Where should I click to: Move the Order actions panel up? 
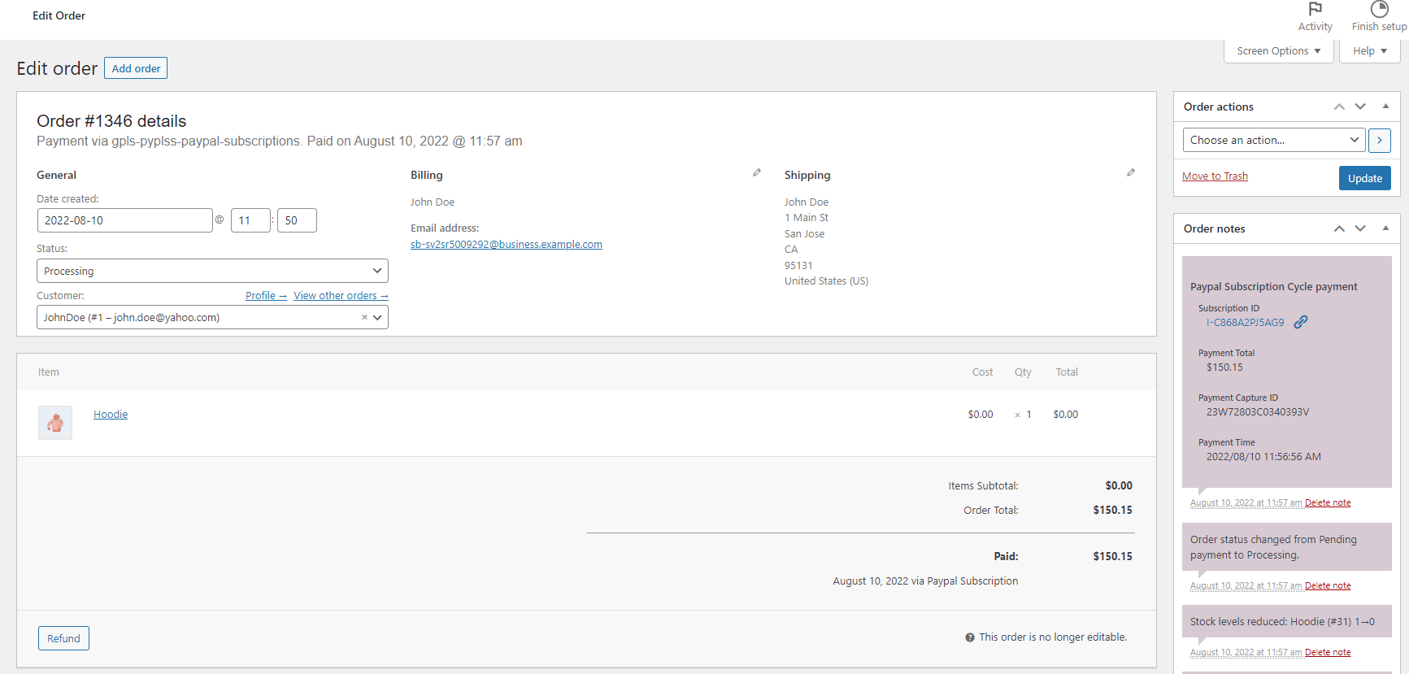(x=1339, y=107)
